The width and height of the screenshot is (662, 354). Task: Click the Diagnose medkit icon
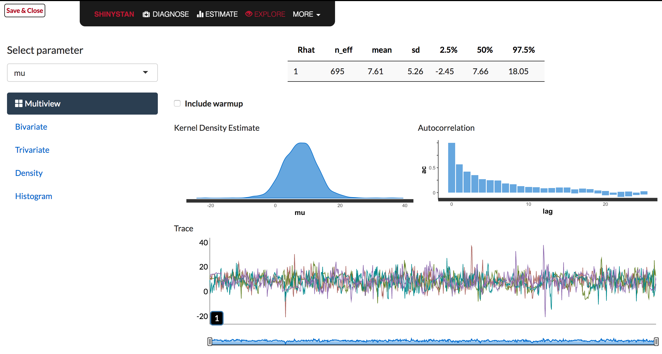[x=146, y=14]
